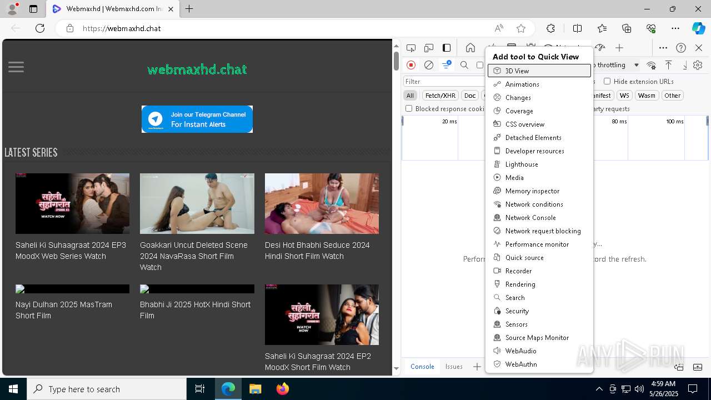Open Quick source tool

point(539,257)
